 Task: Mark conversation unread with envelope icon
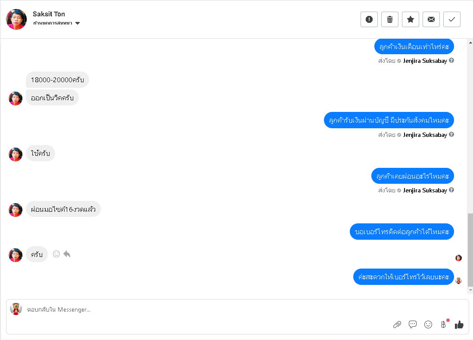click(431, 19)
